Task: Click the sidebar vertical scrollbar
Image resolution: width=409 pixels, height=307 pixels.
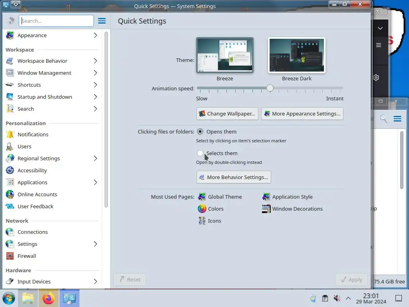Action: (x=106, y=120)
